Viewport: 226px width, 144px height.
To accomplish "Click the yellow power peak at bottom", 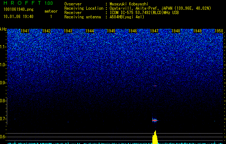I will 155,138.
